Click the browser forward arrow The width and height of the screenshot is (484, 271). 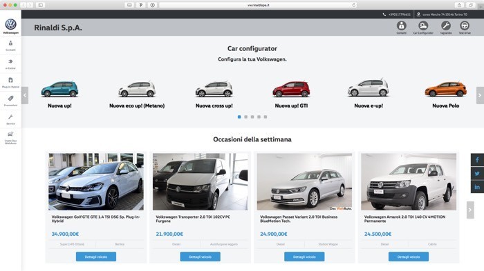click(x=30, y=5)
